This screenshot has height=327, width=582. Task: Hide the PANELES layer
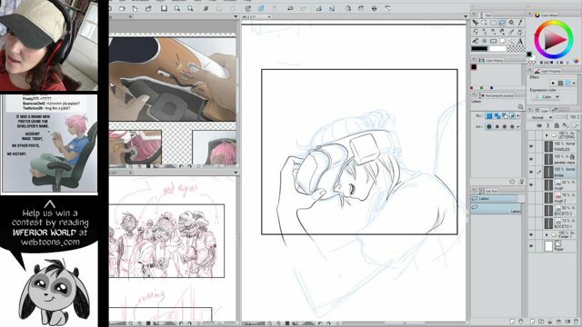[531, 146]
